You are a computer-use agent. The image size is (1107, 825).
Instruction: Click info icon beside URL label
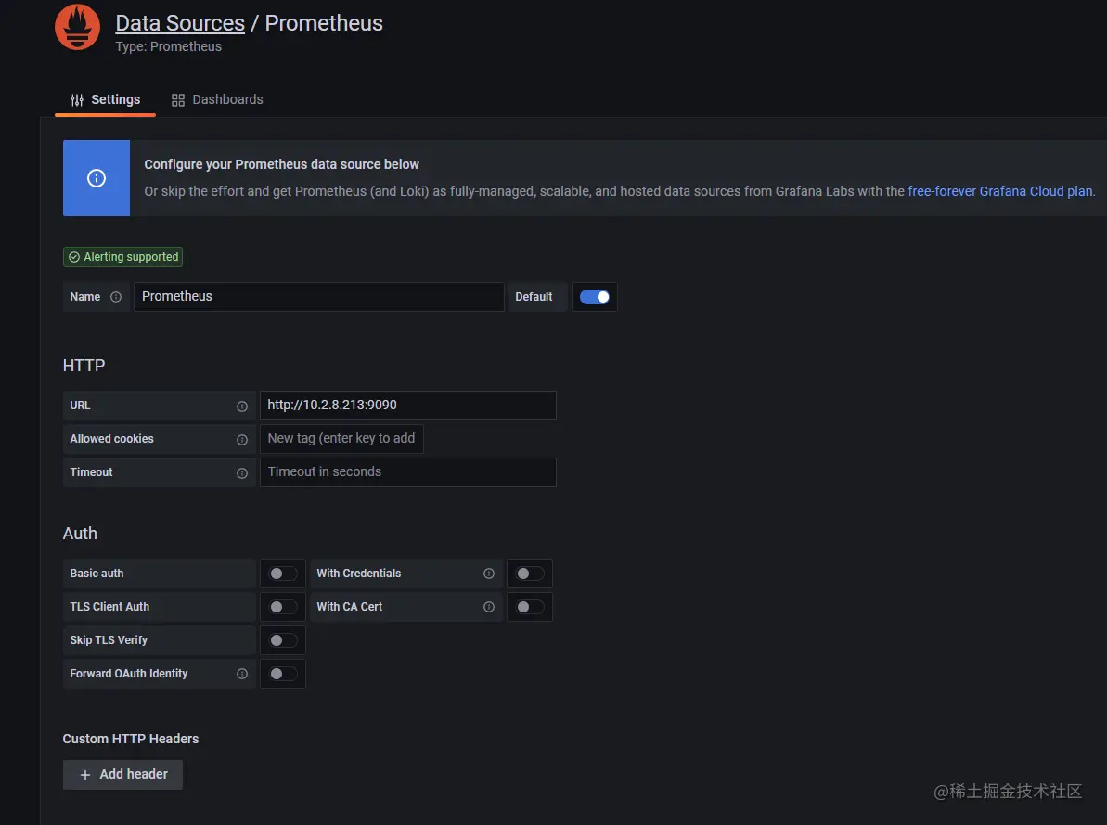click(242, 406)
